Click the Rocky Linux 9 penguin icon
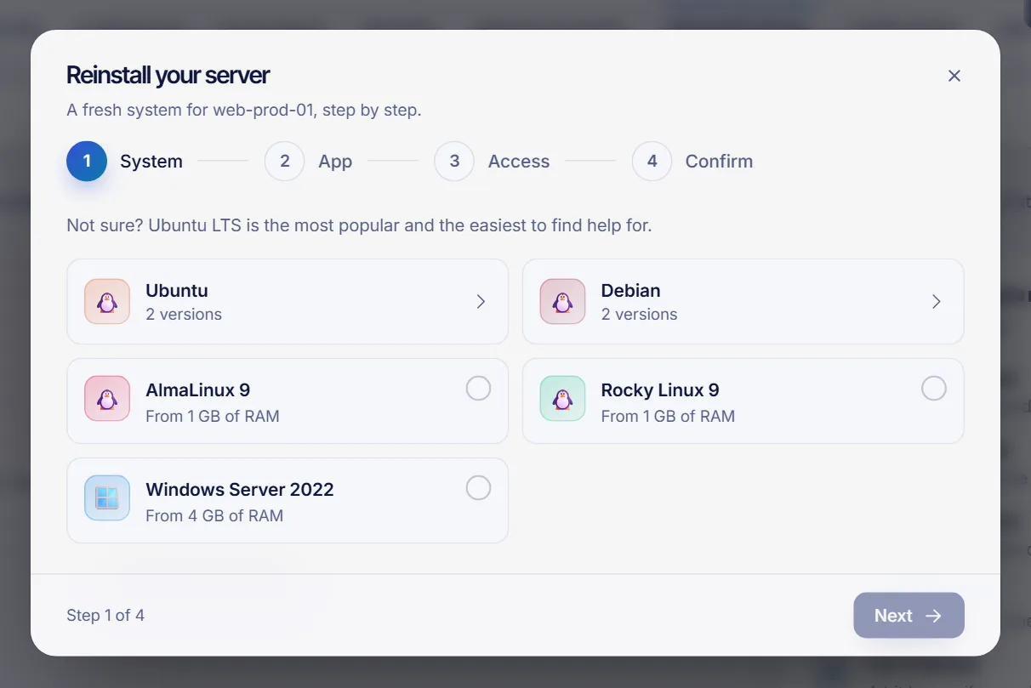Viewport: 1031px width, 688px height. click(x=562, y=398)
